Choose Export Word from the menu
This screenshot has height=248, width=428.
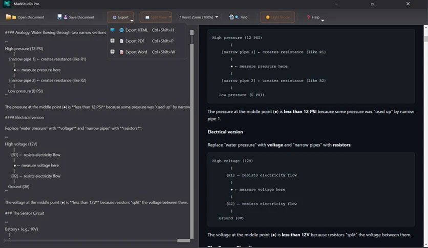(147, 52)
